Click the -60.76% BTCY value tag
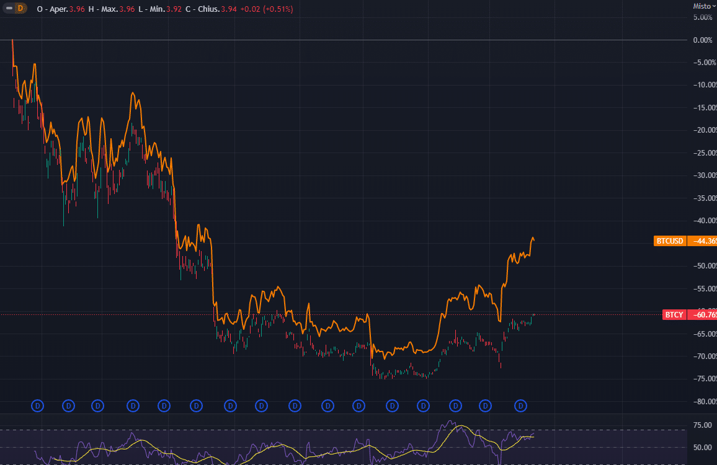Viewport: 717px width, 465px height. 703,315
